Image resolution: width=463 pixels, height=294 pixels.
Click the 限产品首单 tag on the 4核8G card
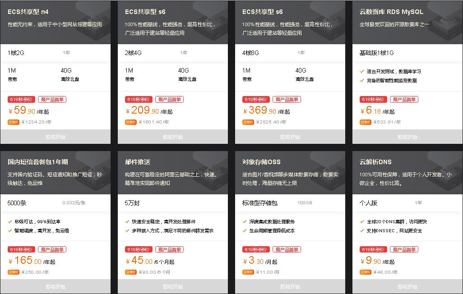click(287, 100)
